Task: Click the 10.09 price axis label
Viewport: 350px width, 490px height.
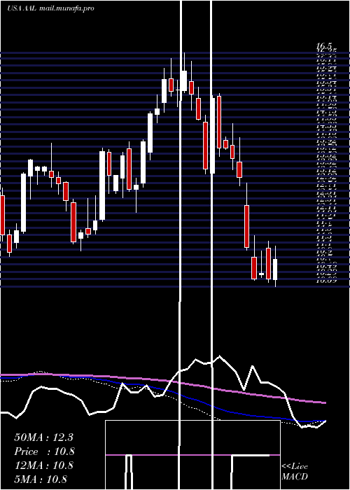Action: coord(326,281)
